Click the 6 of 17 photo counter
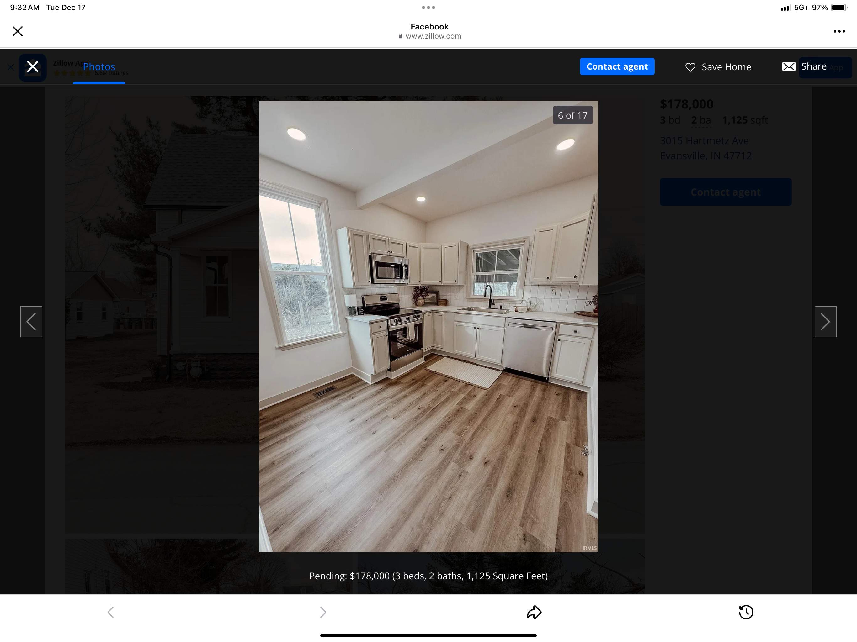 click(572, 115)
